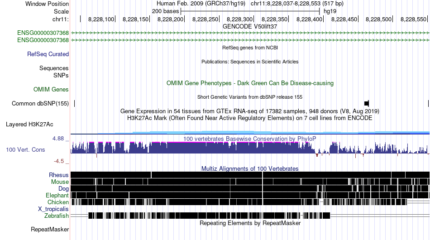Click the thick black dbSNP variant block
This screenshot has width=430, height=240.
366,103
